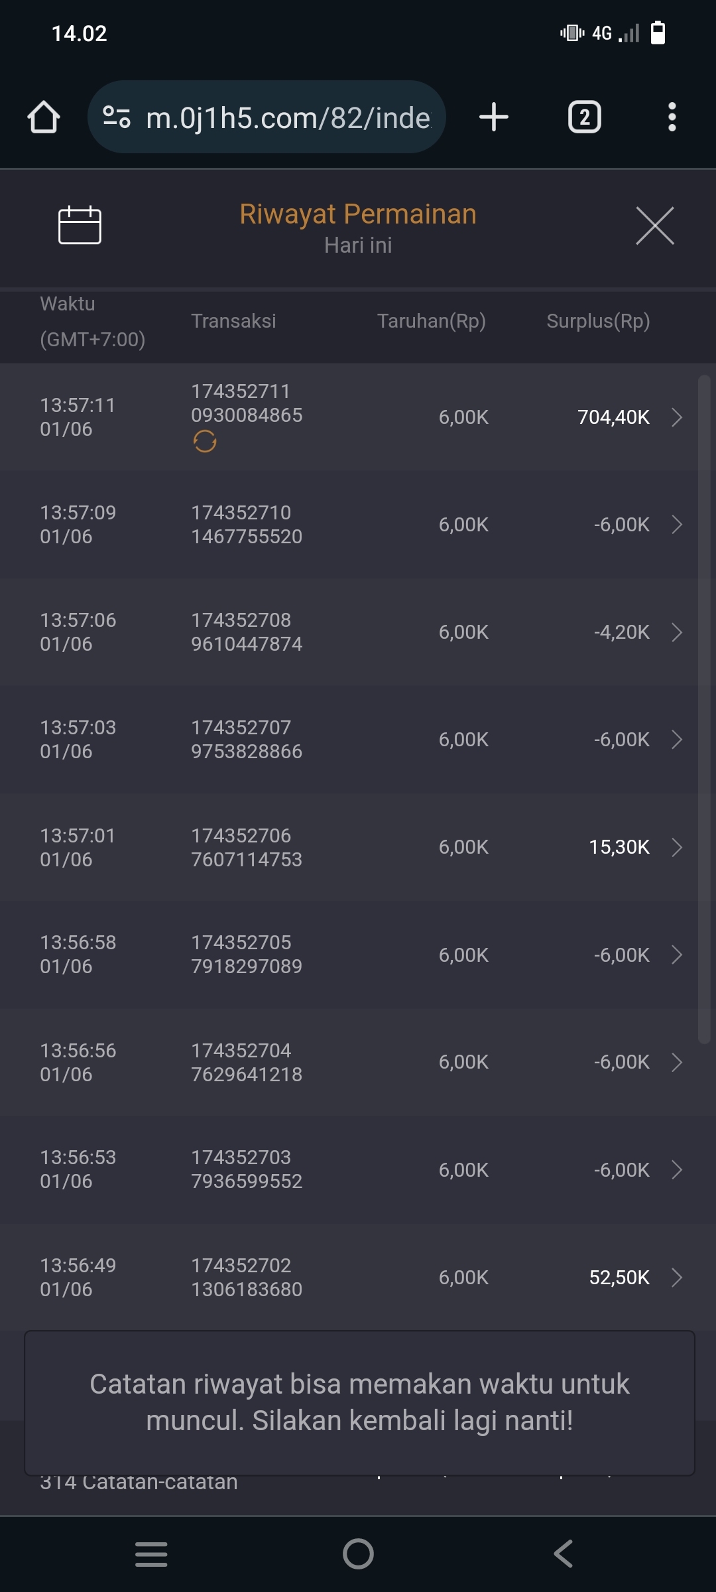Expand details for the 704,40K surplus row
Screen dimensions: 716x1592
[x=676, y=417]
